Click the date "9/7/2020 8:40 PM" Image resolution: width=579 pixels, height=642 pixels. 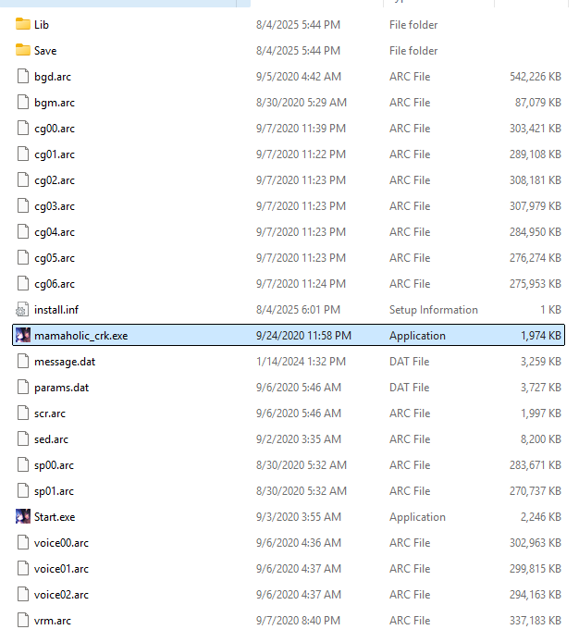coord(298,621)
